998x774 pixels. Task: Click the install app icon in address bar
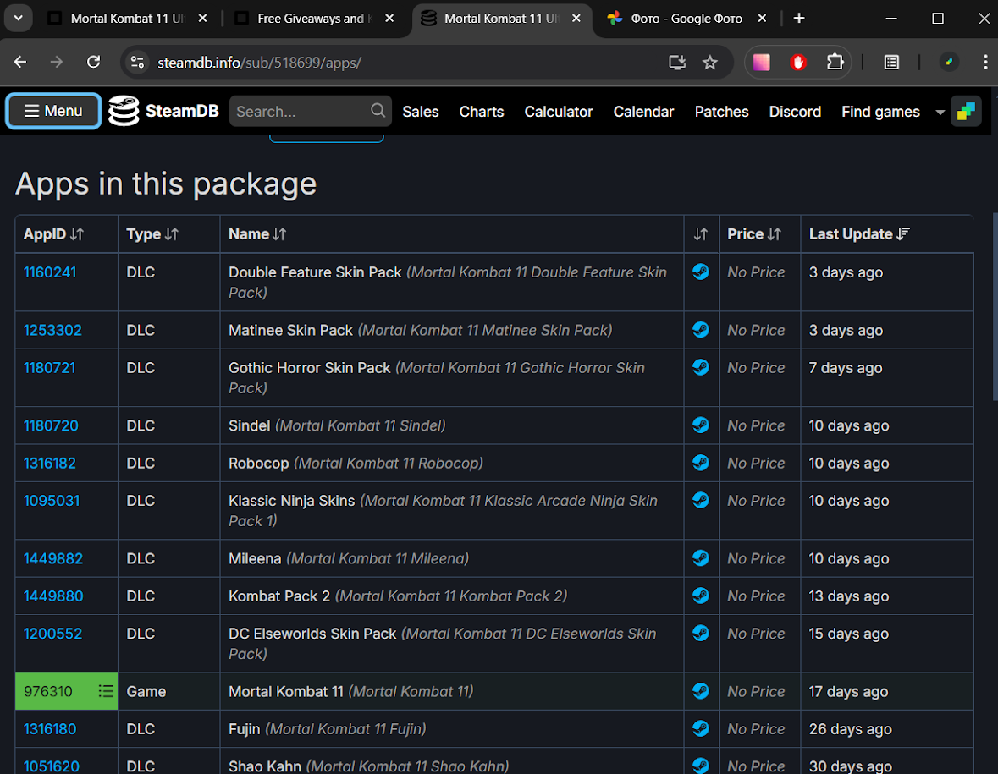pos(677,63)
